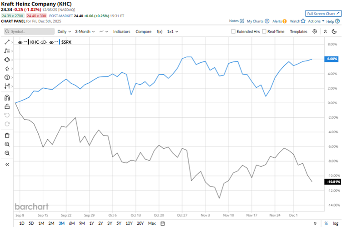Select the 1D time range
This screenshot has width=342, height=227.
(22, 223)
